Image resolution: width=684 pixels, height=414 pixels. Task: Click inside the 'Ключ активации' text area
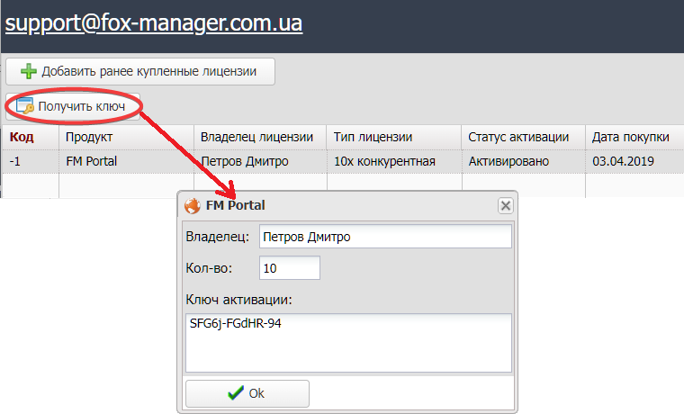[348, 343]
